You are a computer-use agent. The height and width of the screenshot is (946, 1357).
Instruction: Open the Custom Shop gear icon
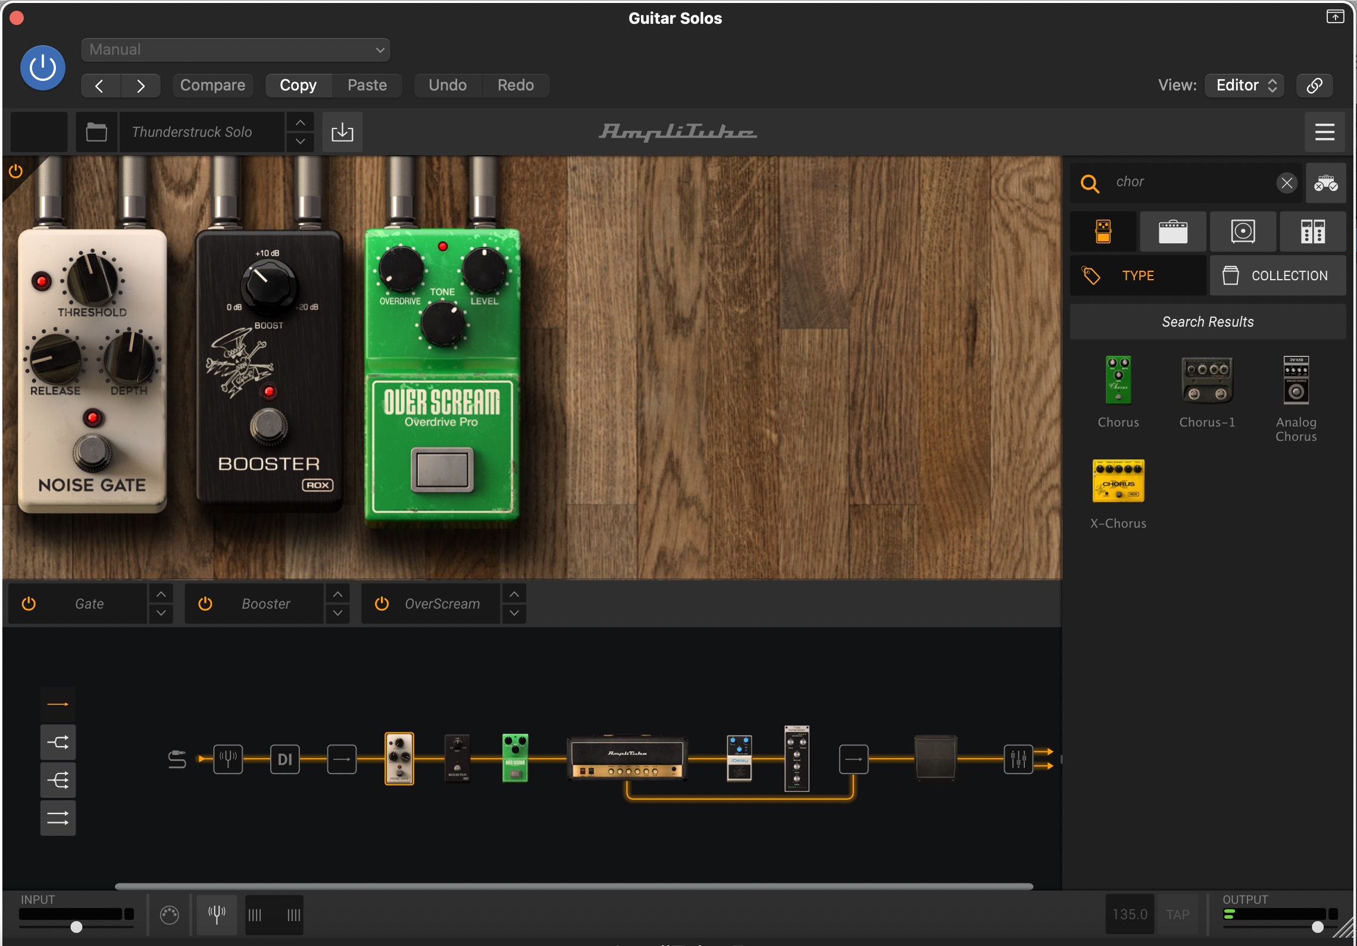(1325, 183)
